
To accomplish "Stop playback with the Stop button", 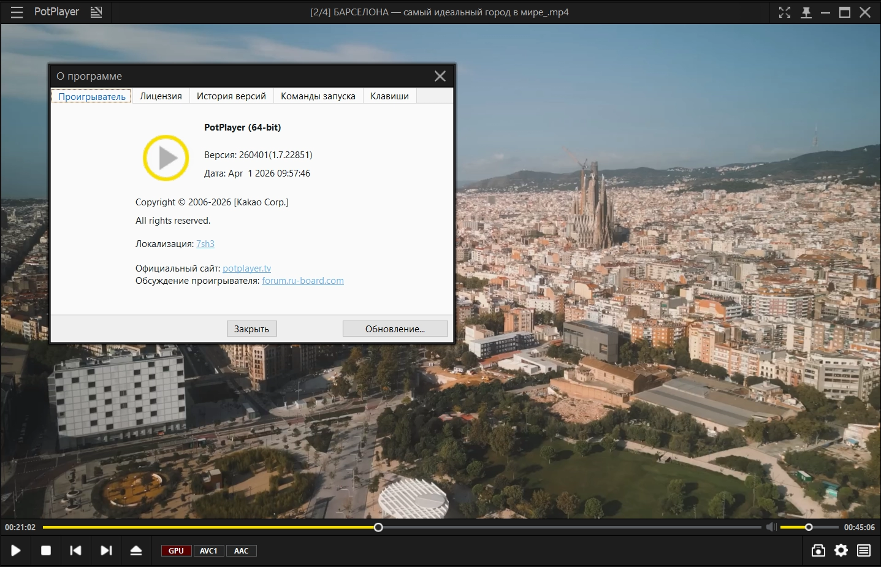I will (x=46, y=550).
